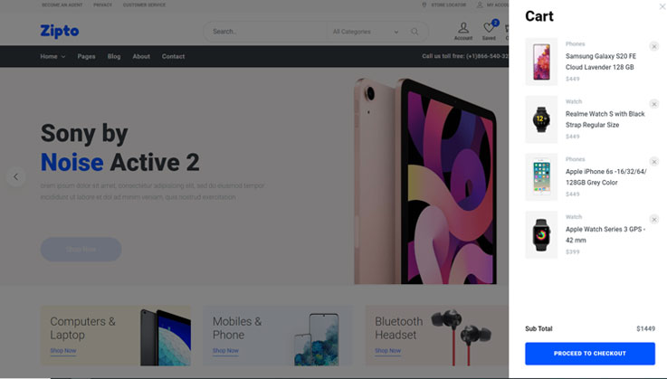Open the About menu item
Screen dimensions: 667x379
(141, 56)
